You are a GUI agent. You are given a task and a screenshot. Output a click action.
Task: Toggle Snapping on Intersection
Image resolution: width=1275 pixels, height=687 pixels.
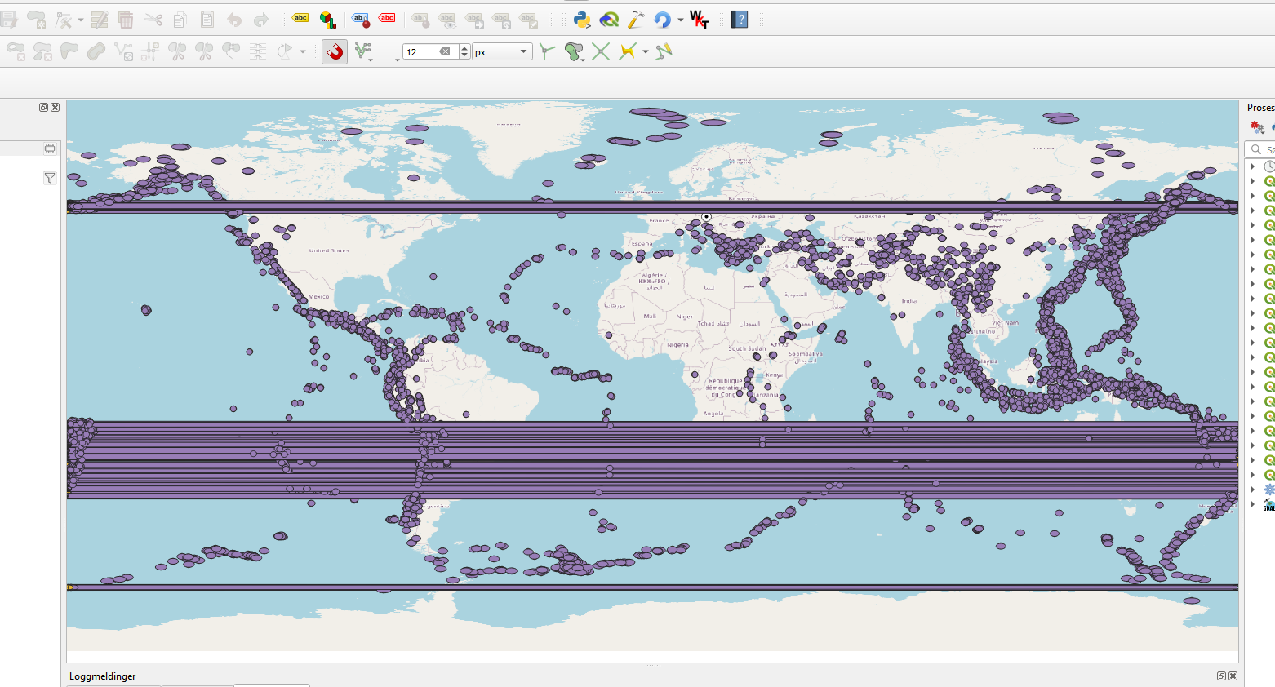(601, 51)
